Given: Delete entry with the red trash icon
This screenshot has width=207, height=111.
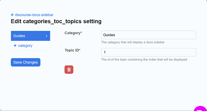Looking at the screenshot, I should click(x=69, y=70).
